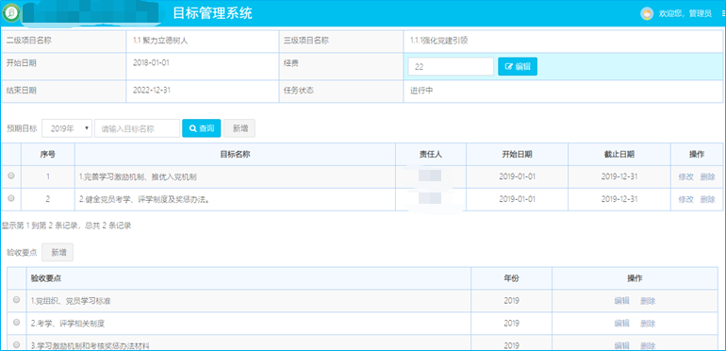The width and height of the screenshot is (726, 351).
Task: Select radio for 2.考学、评学相关制度
Action: [x=17, y=323]
